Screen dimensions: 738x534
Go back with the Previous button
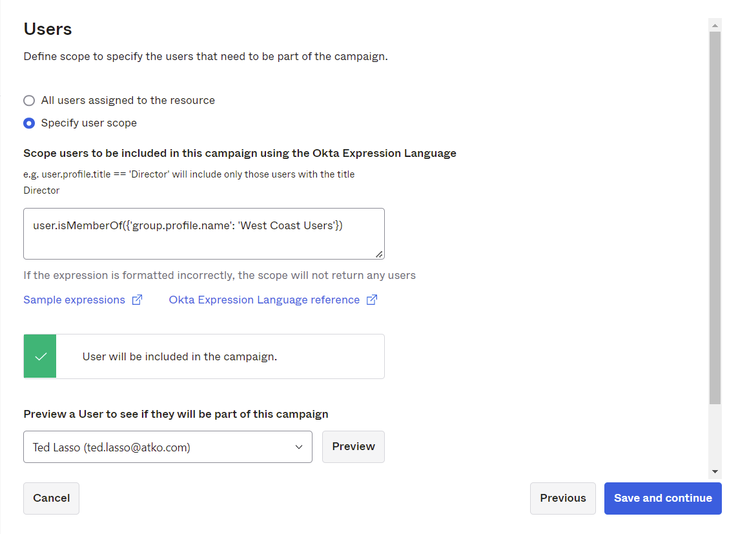click(x=562, y=498)
